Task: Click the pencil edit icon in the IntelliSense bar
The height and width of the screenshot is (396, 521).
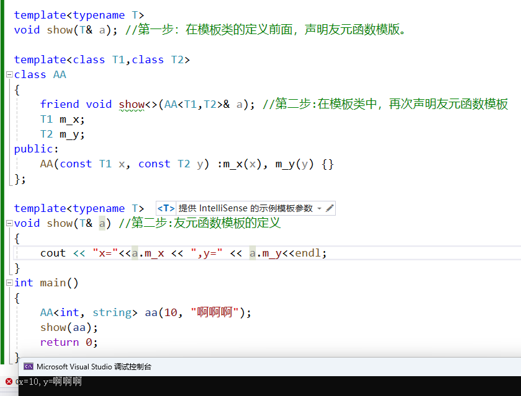Action: (330, 208)
